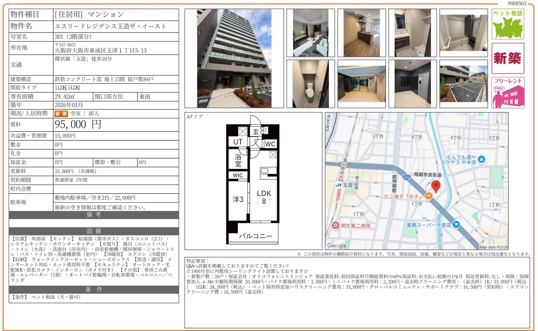This screenshot has width=538, height=331.
Task: Click the 明生第二病院 hospital map icon
Action: [335, 225]
